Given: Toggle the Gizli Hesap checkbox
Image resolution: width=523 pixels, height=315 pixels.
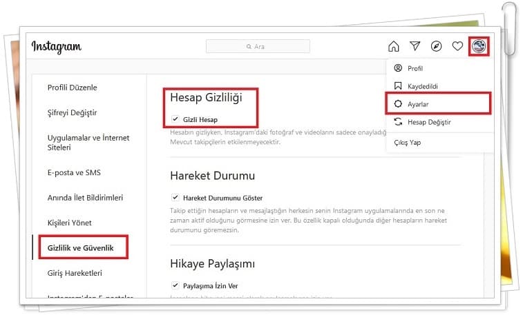Looking at the screenshot, I should 175,119.
